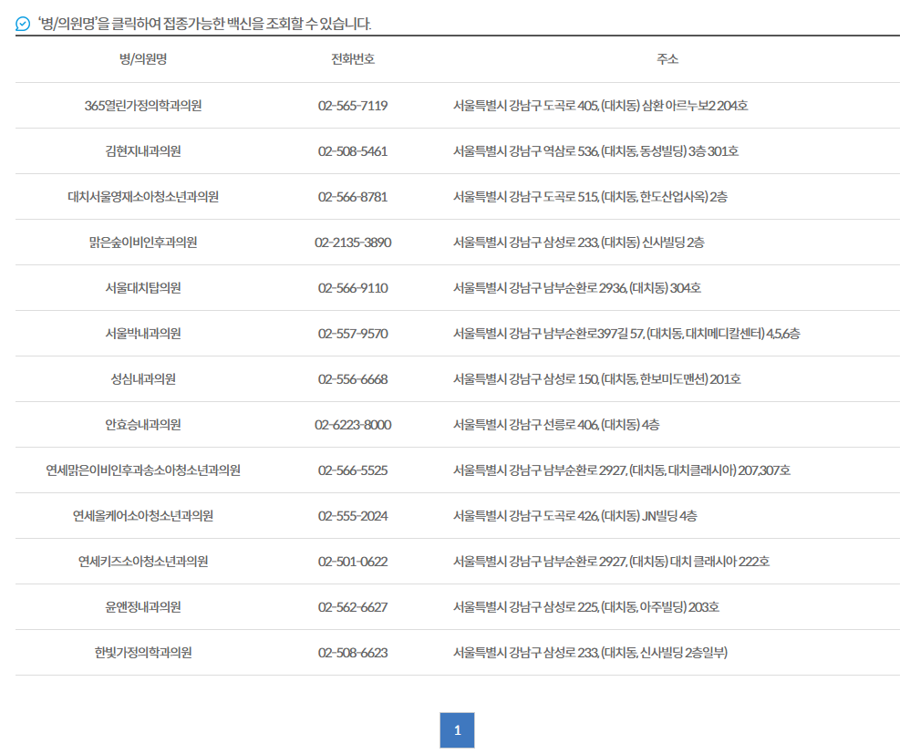Open 연세키즈소아청소년과의원 clinic link

(x=143, y=562)
